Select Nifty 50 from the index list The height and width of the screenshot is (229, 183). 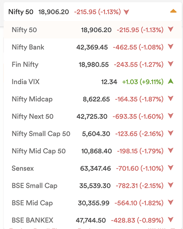tap(93, 30)
